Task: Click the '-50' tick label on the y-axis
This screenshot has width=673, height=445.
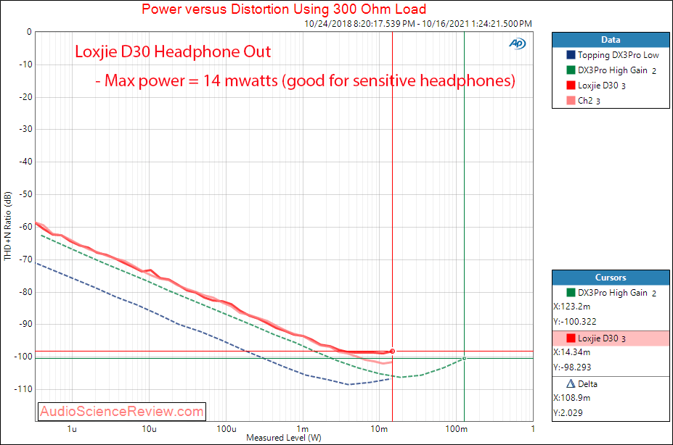Action: click(x=25, y=194)
